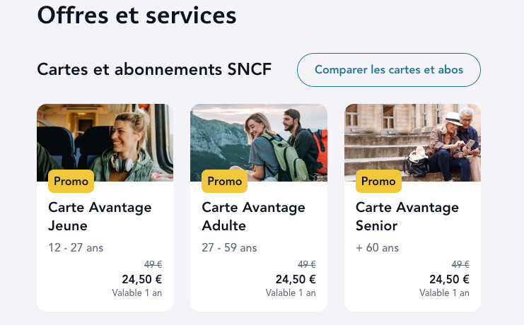Click the Cartes et abonnements SNCF heading
The height and width of the screenshot is (325, 524).
point(154,69)
